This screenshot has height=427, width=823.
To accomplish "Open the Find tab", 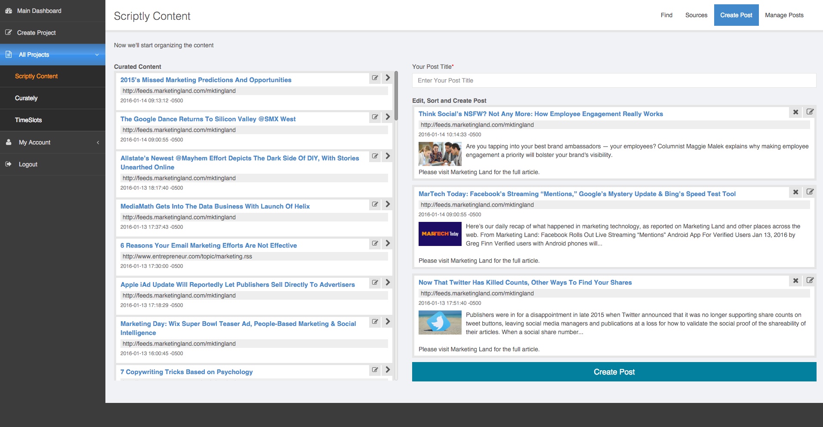I will (666, 15).
